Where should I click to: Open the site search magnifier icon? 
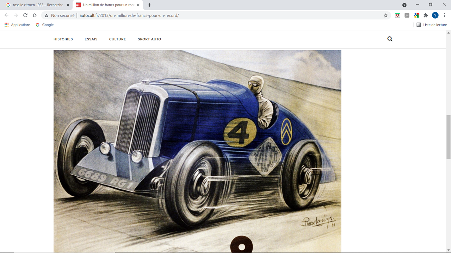coord(390,39)
